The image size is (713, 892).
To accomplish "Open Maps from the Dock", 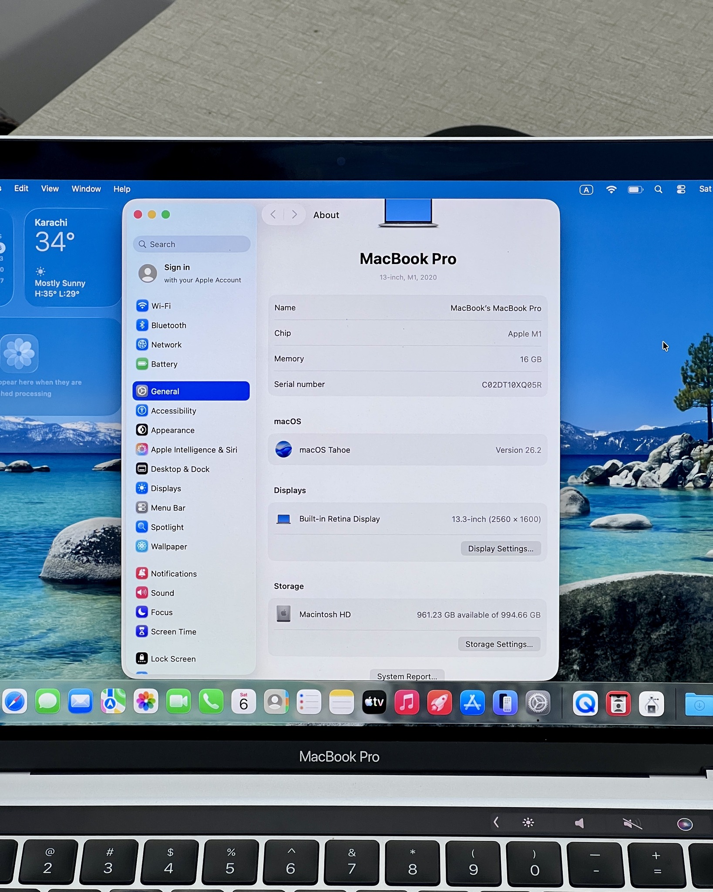I will click(113, 702).
